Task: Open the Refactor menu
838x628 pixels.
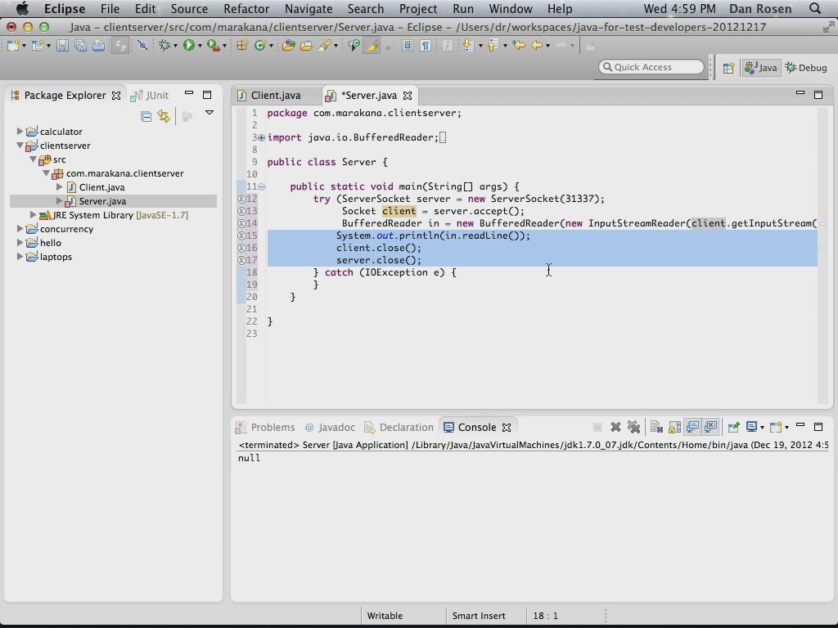Action: [246, 8]
